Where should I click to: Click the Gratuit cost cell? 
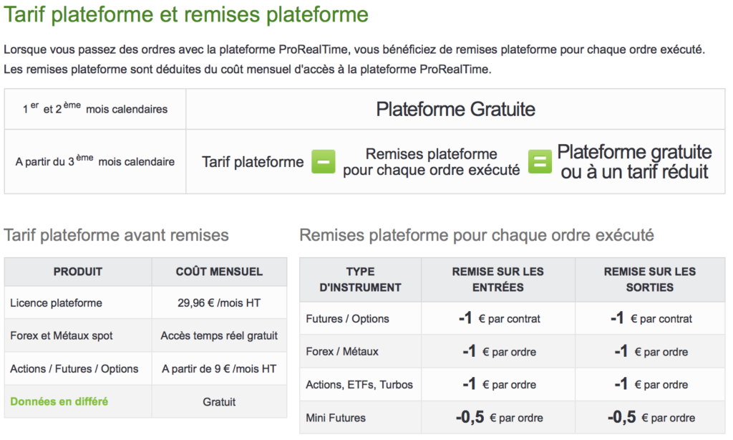pos(219,401)
